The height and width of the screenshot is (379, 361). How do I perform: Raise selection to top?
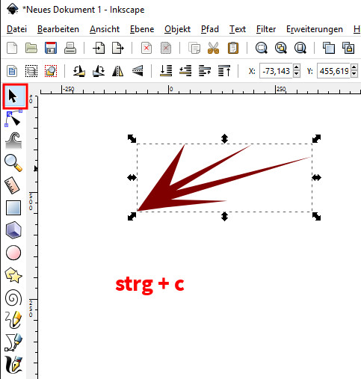click(x=224, y=71)
